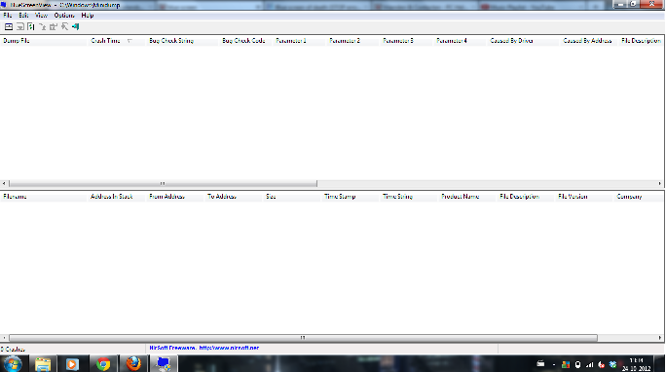The width and height of the screenshot is (666, 372).
Task: Open the Help menu
Action: (87, 16)
